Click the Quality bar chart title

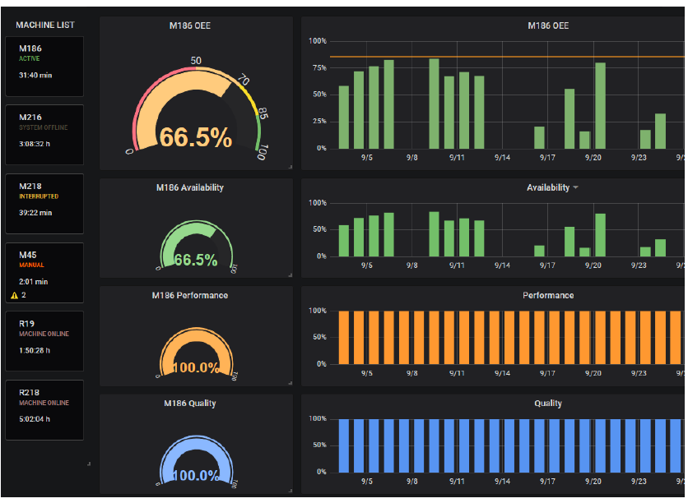coord(548,404)
